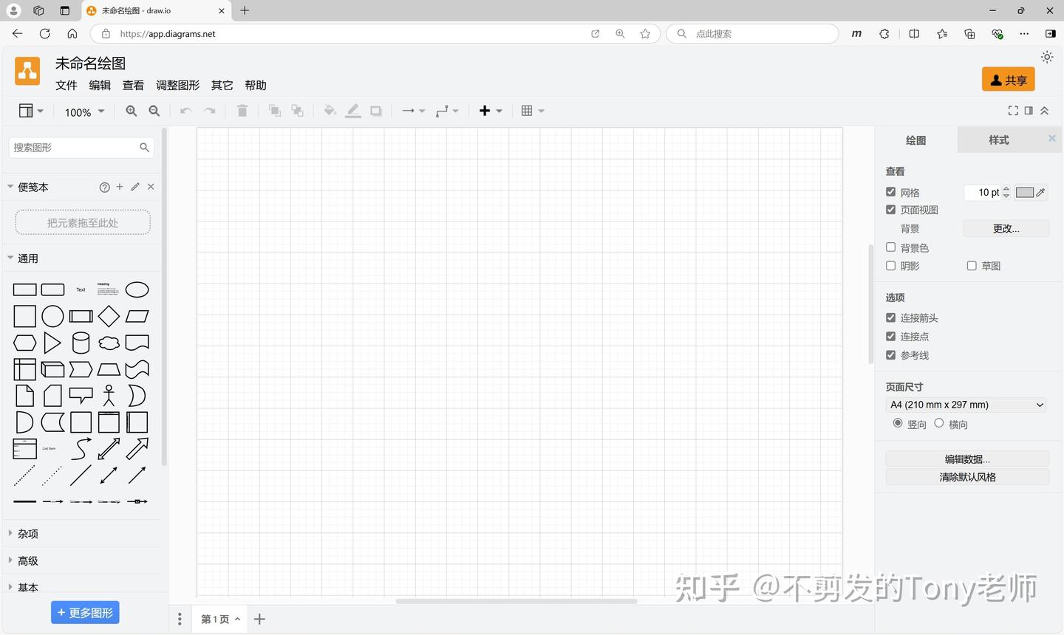
Task: Select the 横向 (landscape) orientation radio button
Action: click(x=939, y=423)
